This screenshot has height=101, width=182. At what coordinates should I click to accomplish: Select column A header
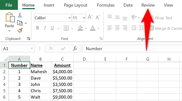19,59
